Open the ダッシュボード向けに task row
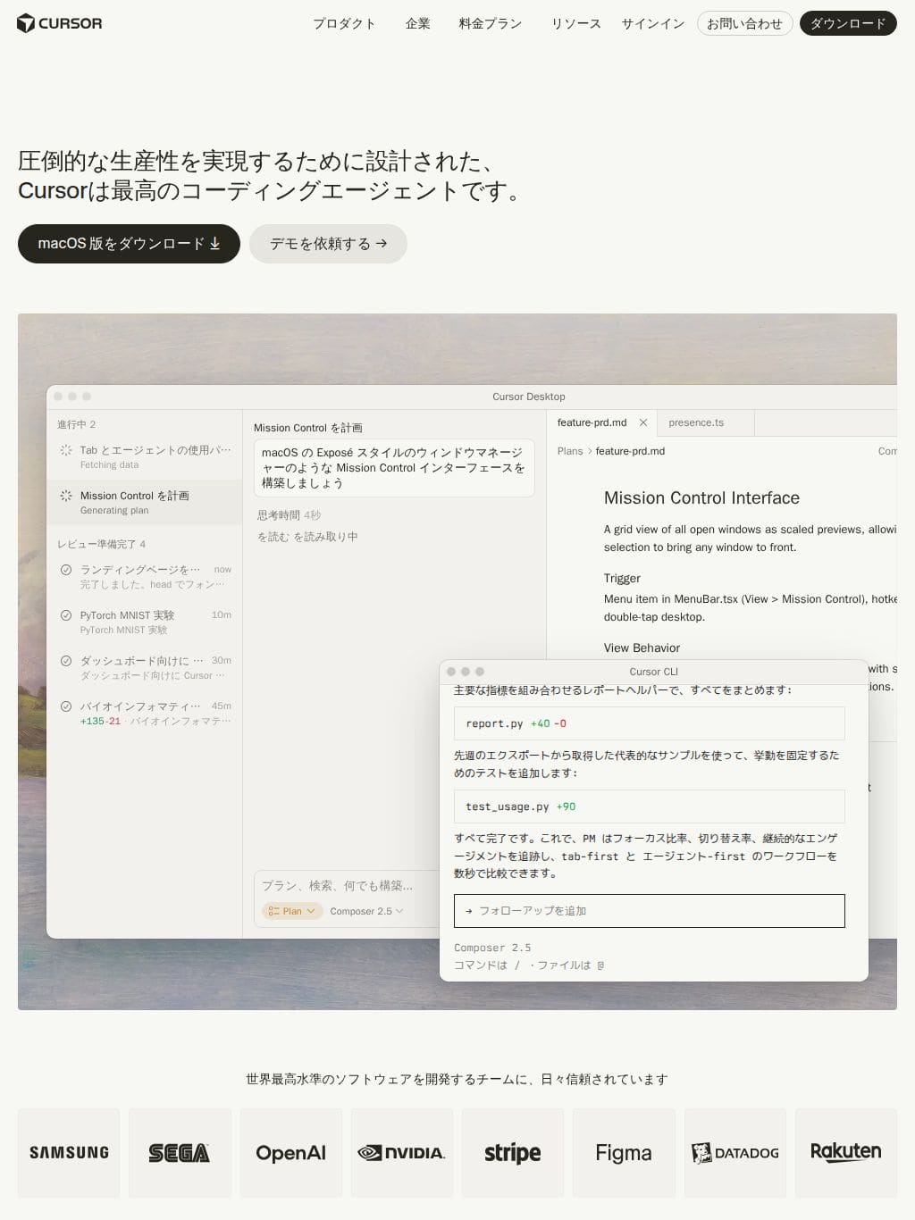The height and width of the screenshot is (1220, 915). 145,667
